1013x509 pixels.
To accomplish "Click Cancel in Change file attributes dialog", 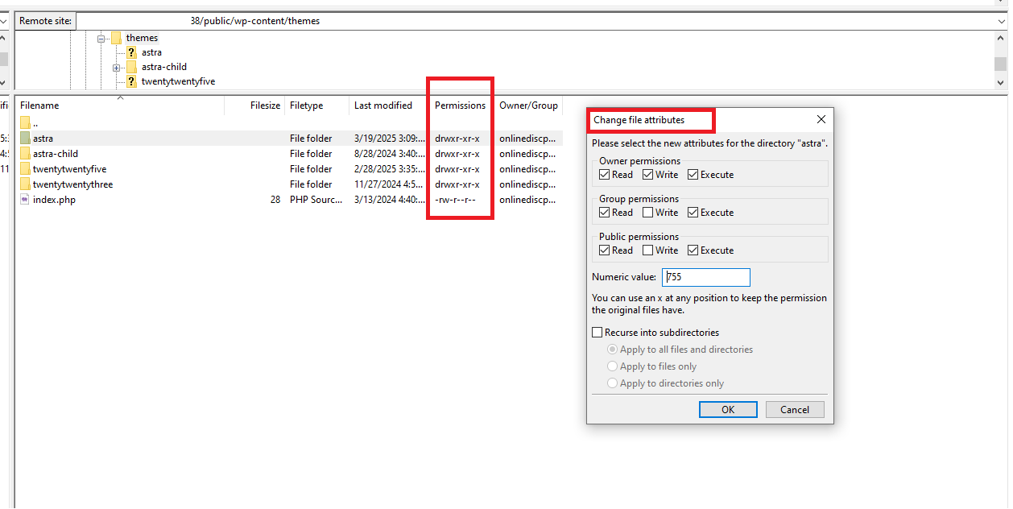I will [x=794, y=409].
